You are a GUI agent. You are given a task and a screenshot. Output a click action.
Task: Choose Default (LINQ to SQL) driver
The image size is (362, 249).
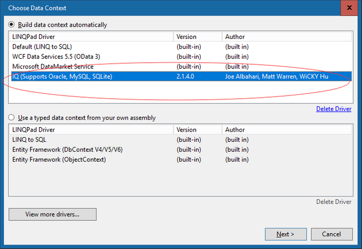pos(42,46)
